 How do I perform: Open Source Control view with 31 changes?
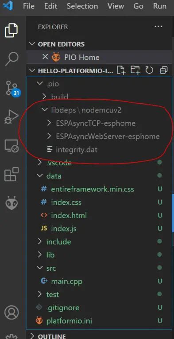click(12, 88)
